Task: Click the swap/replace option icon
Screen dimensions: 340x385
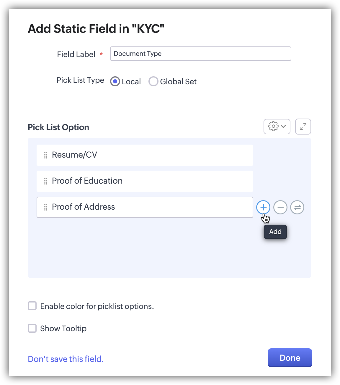Action: coord(297,207)
